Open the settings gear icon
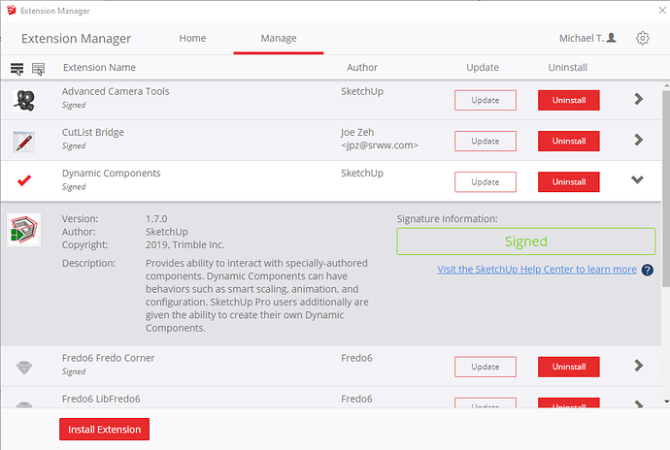The width and height of the screenshot is (670, 450). (x=642, y=39)
